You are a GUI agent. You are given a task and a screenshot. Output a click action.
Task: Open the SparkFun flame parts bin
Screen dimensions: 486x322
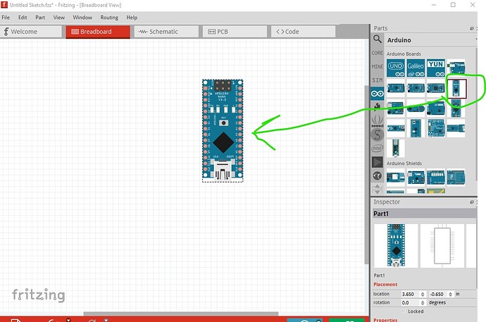(x=378, y=106)
